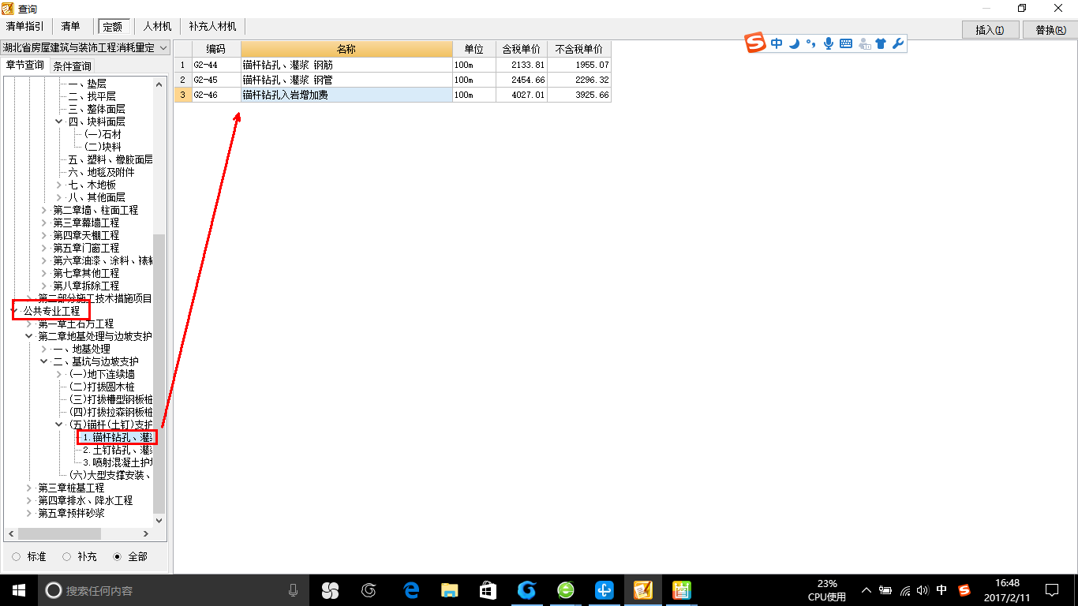Sort by 编码 column header

point(216,49)
